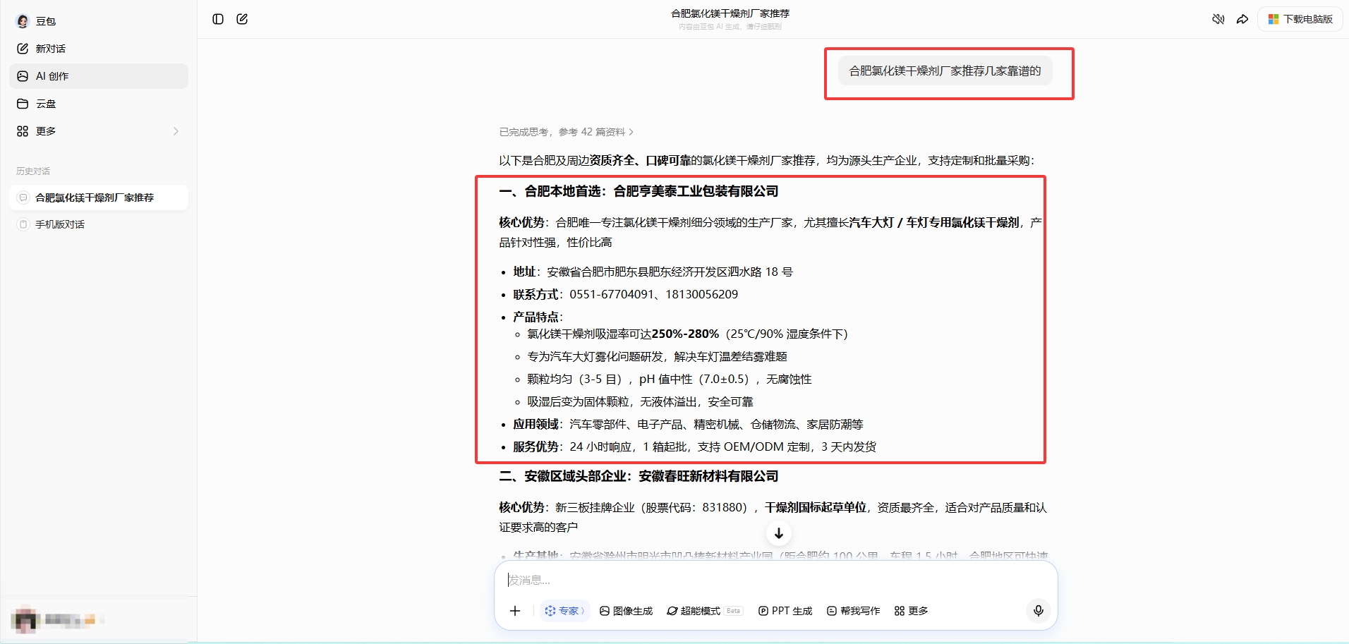Click the 服务优势 line
This screenshot has height=644, width=1349.
tap(694, 446)
